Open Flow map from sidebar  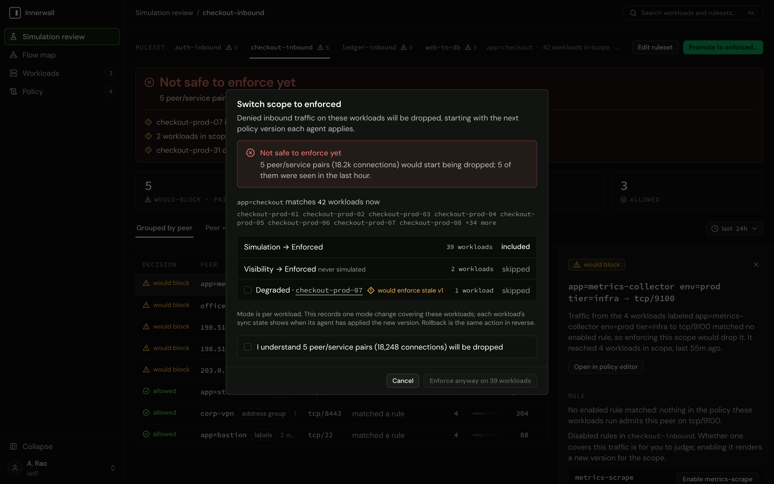pos(62,55)
